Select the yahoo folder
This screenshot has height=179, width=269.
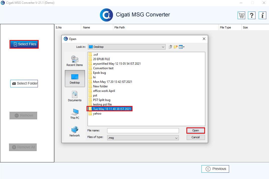(95, 114)
